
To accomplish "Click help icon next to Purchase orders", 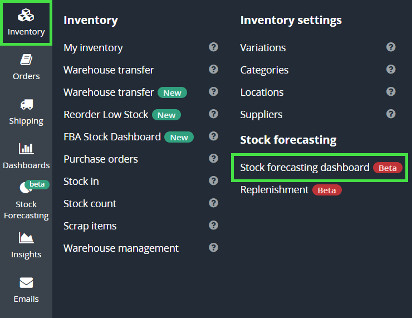I will 213,159.
